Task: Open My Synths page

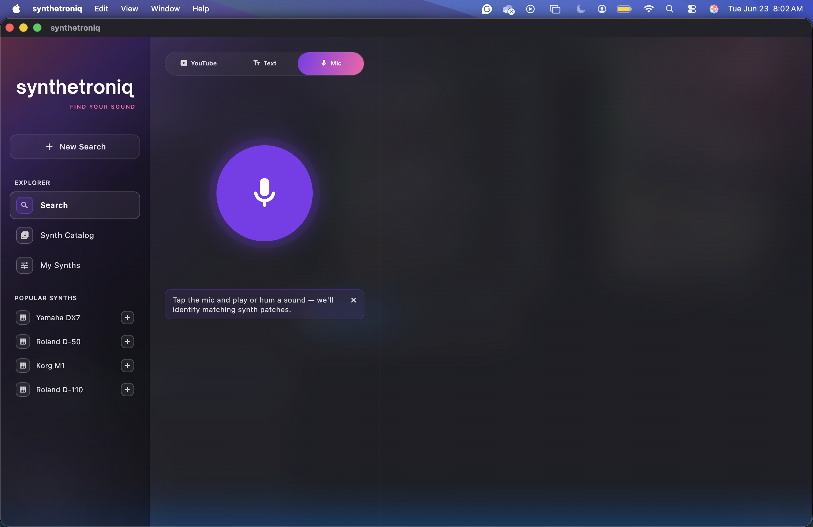Action: 75,265
